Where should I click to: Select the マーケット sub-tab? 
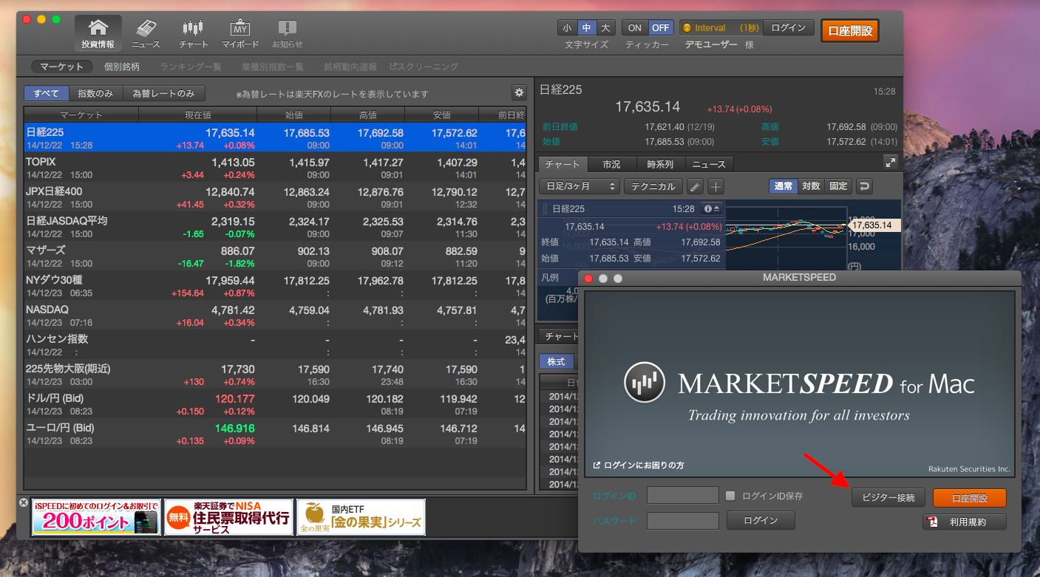(x=62, y=66)
